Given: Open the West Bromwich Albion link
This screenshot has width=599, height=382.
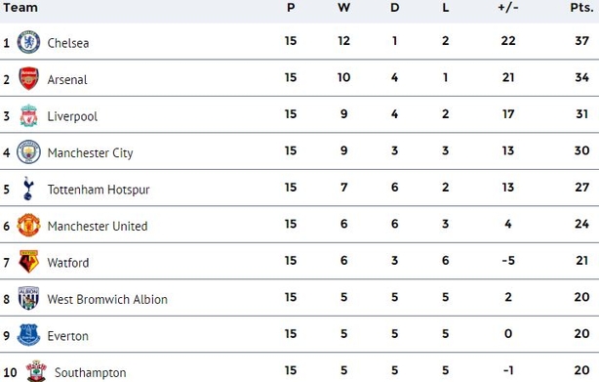Looking at the screenshot, I should 107,299.
